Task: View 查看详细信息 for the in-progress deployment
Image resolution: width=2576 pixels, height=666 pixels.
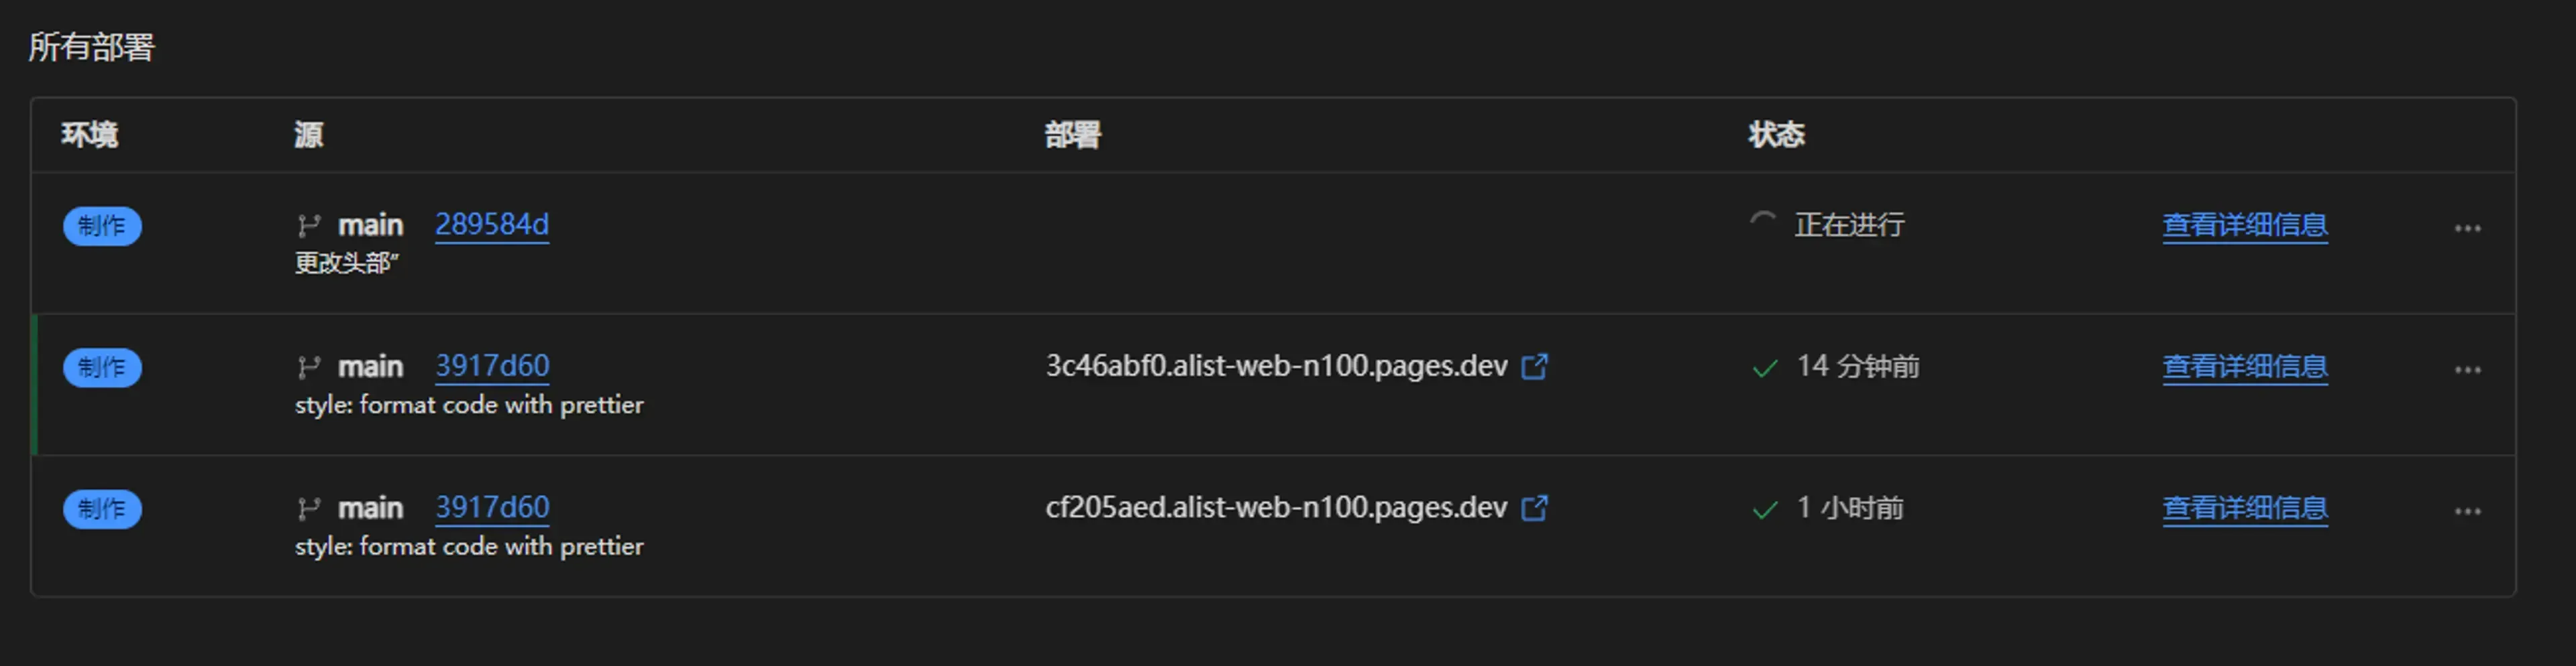Action: coord(2244,226)
